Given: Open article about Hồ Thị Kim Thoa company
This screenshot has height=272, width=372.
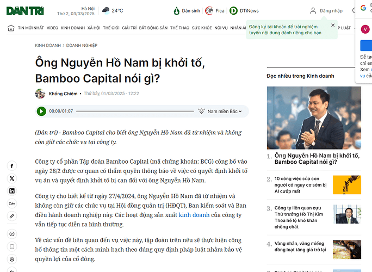Looking at the screenshot, I should pyautogui.click(x=299, y=217).
